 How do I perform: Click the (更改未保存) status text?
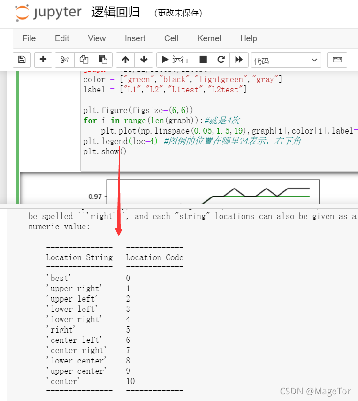[178, 13]
